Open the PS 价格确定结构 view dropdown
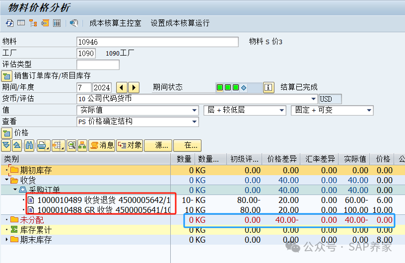This screenshot has width=405, height=263. pyautogui.click(x=195, y=122)
